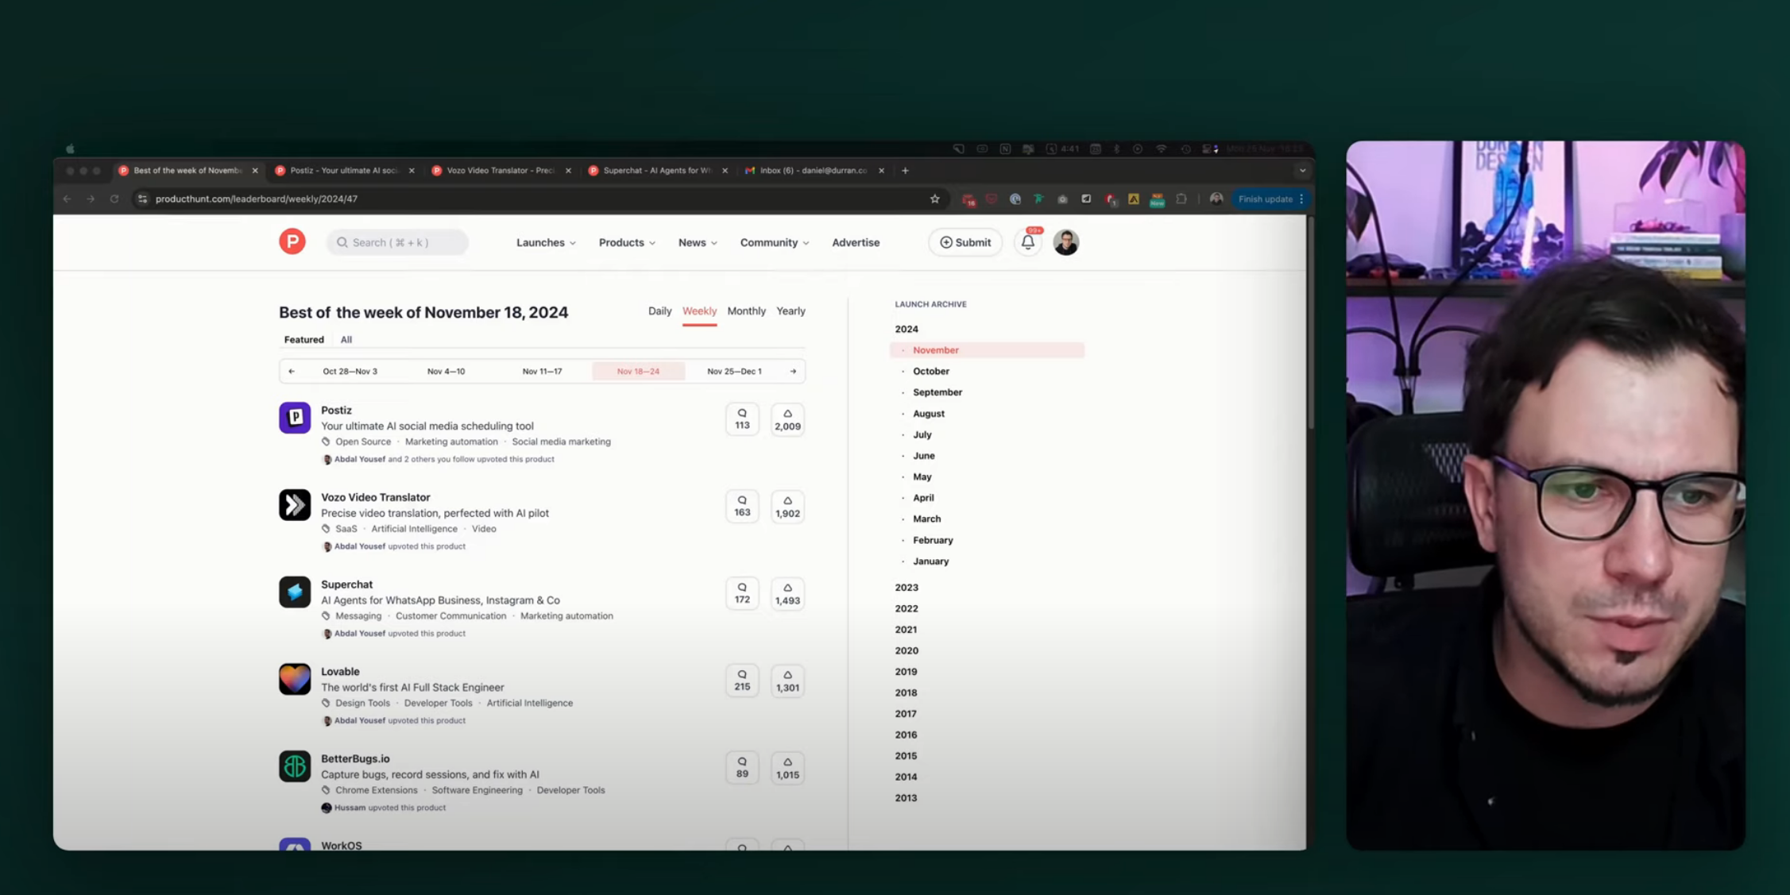Open the user profile avatar
The width and height of the screenshot is (1790, 895).
pos(1065,242)
